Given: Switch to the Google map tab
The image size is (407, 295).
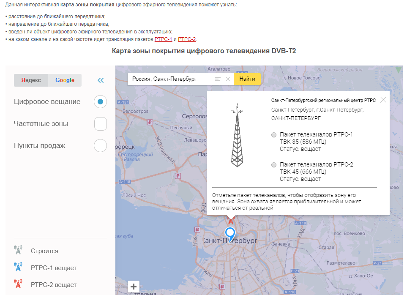Looking at the screenshot, I should click(65, 80).
